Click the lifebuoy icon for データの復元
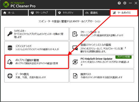This screenshot has height=102, width=139. pos(10,76)
